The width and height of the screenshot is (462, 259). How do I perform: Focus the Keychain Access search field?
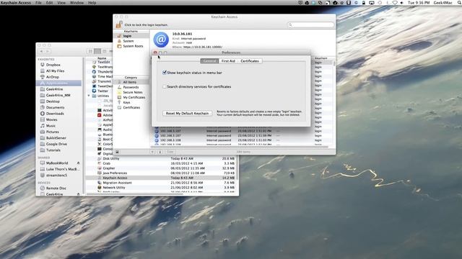(311, 24)
